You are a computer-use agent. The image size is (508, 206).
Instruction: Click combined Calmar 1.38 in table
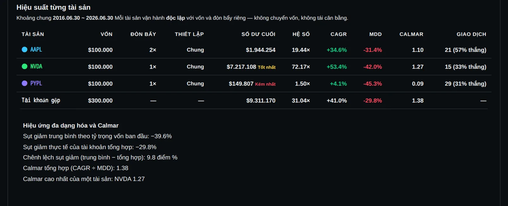418,101
